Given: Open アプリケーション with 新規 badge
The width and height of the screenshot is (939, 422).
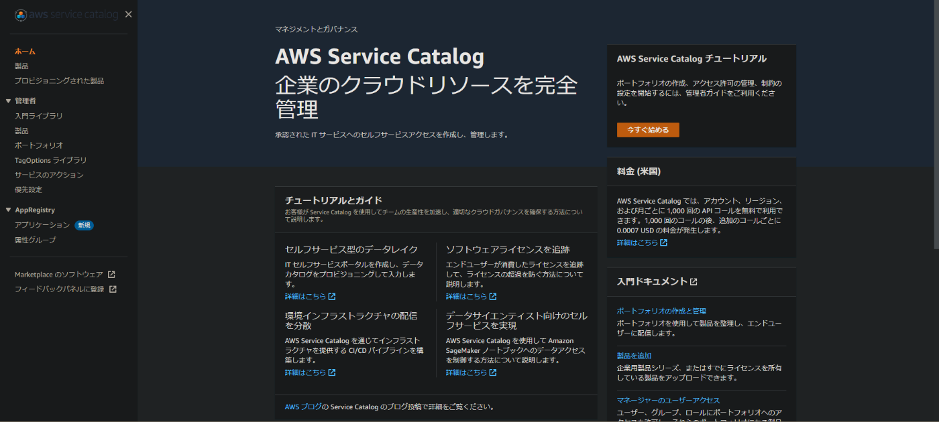Looking at the screenshot, I should [42, 225].
